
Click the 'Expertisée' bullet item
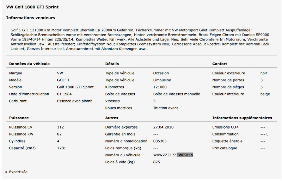point(18,172)
